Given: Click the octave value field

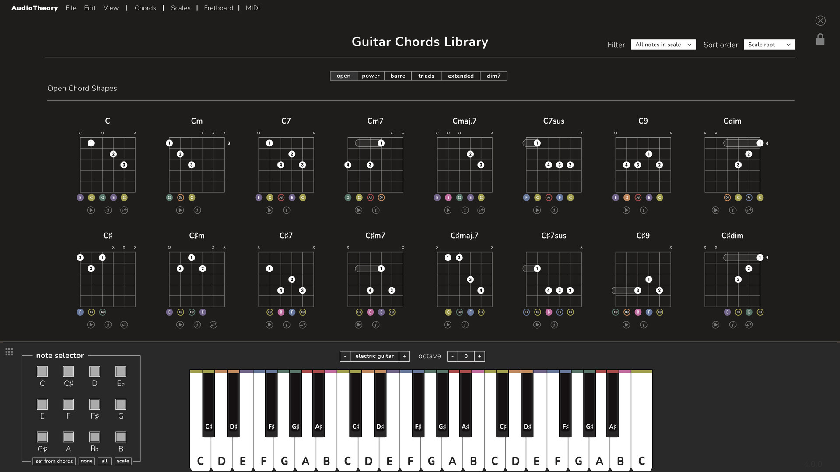Looking at the screenshot, I should (466, 356).
